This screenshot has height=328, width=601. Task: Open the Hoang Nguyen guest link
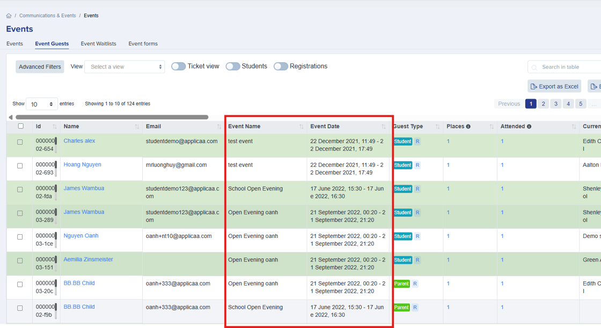(82, 165)
